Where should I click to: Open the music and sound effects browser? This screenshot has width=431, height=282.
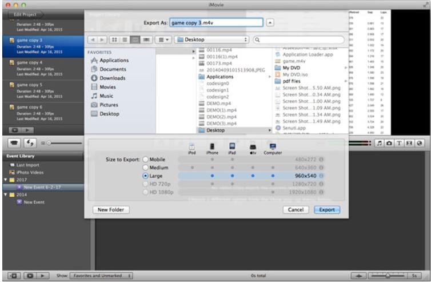(380, 143)
